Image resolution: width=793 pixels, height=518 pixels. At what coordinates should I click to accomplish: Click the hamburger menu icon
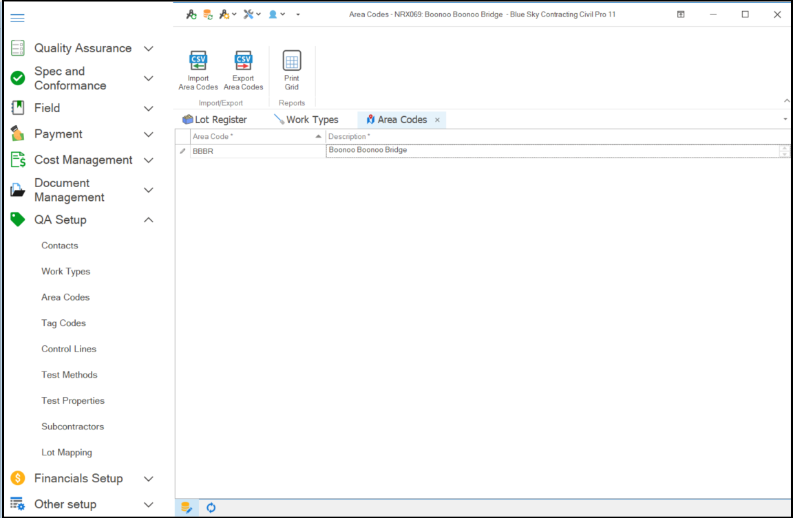[x=17, y=18]
